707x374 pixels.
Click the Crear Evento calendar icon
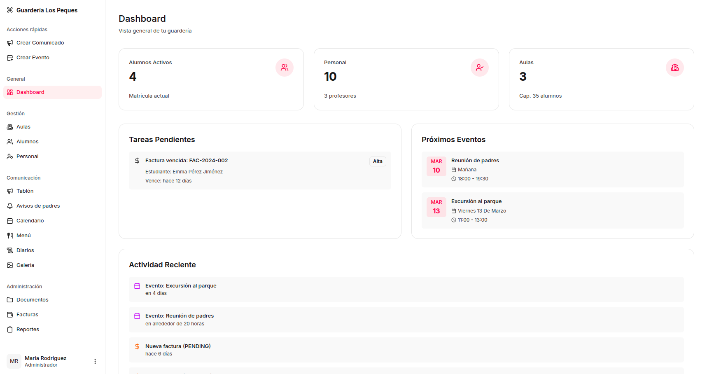10,57
